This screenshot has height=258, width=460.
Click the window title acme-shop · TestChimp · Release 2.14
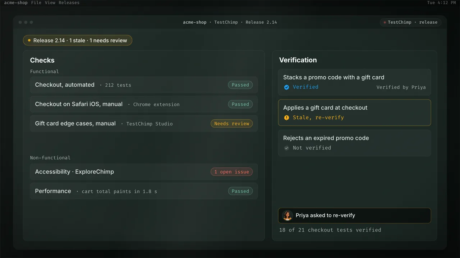coord(230,22)
